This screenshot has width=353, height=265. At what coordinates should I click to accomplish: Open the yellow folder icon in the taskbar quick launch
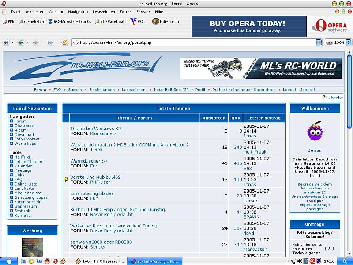(x=31, y=261)
